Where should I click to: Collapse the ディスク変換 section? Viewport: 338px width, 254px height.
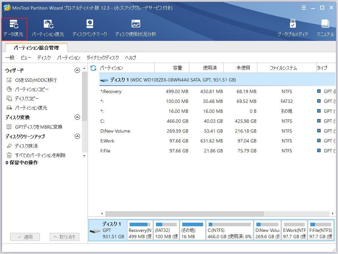[x=77, y=117]
